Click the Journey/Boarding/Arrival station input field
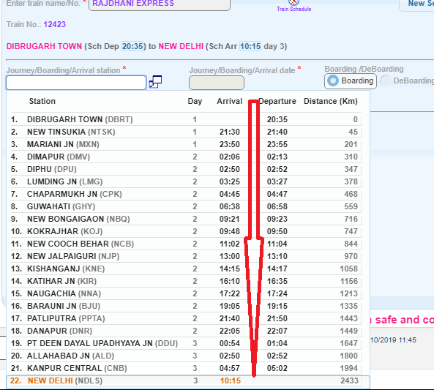This screenshot has height=390, width=434. click(76, 83)
